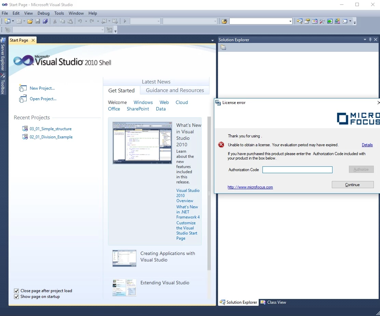
Task: Open the Undo history dropdown arrow
Action: [86, 21]
